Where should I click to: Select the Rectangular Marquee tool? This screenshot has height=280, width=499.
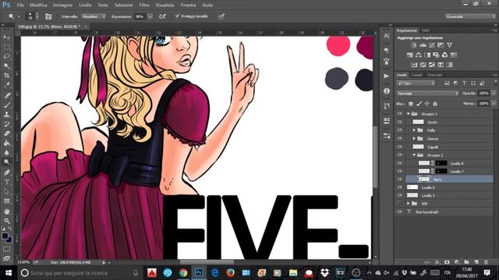[x=7, y=47]
